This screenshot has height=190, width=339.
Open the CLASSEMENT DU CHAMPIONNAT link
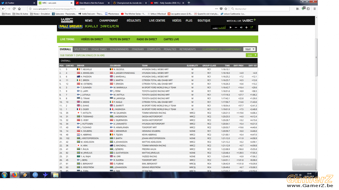pos(222,49)
